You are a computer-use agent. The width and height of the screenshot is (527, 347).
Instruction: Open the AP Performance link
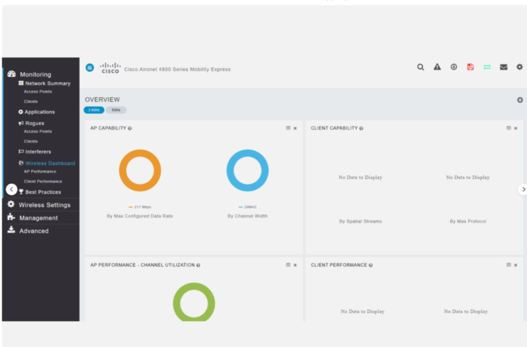(40, 171)
